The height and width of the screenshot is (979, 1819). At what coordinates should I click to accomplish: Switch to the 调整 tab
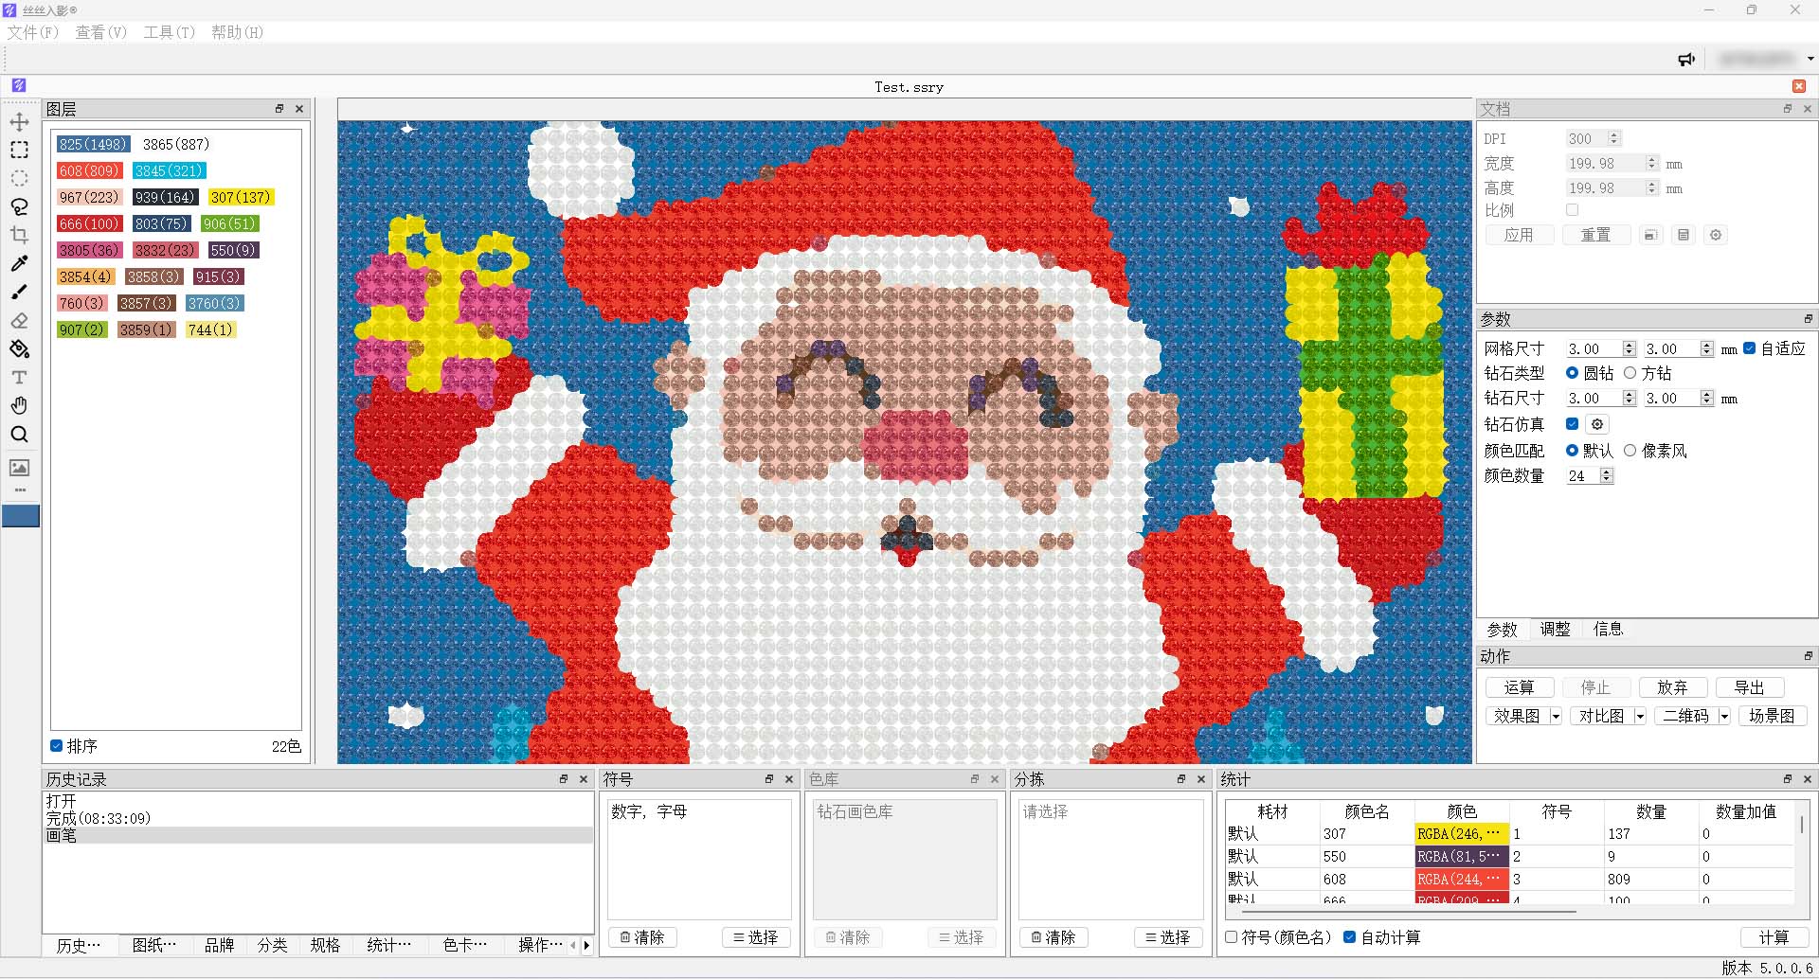click(1555, 630)
